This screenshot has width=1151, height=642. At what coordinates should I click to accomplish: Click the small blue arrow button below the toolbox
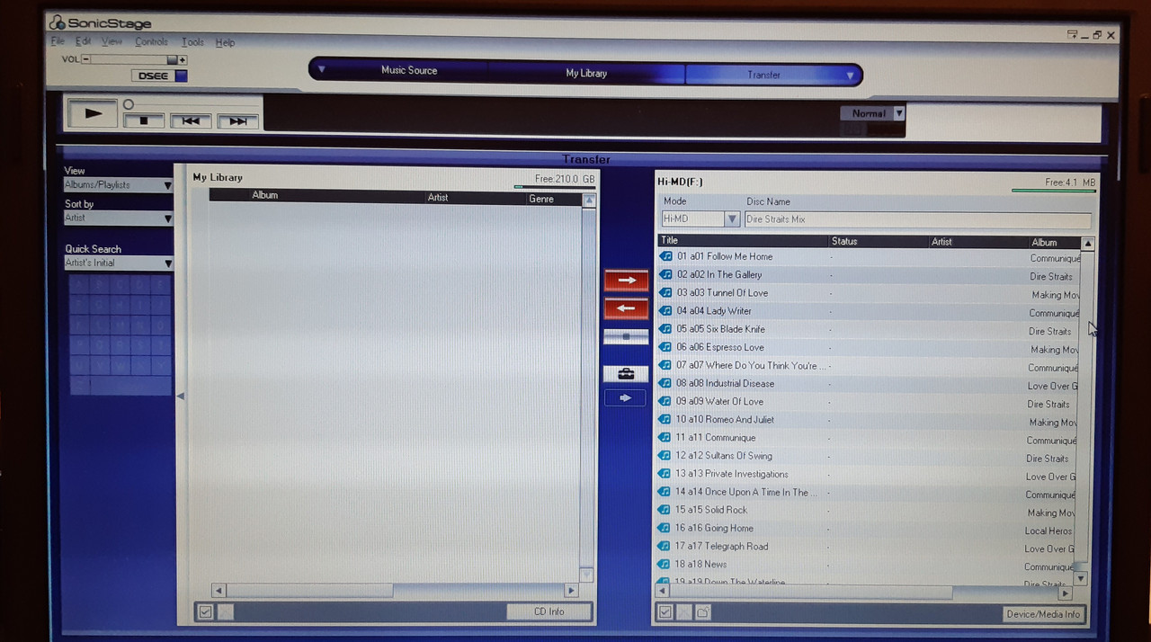pyautogui.click(x=626, y=397)
